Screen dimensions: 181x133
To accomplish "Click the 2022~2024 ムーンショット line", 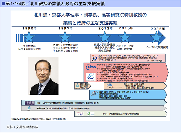I will 113,72.
